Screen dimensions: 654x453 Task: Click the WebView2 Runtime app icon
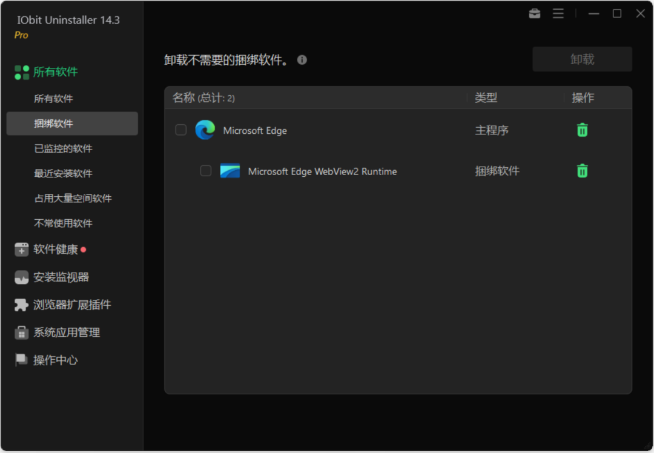coord(230,171)
